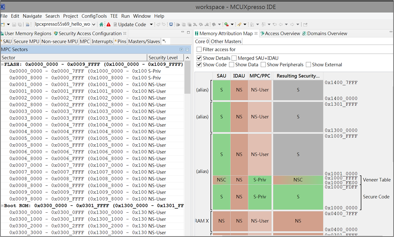Click the external window icon in toolbar
The image size is (394, 237).
pos(305,24)
